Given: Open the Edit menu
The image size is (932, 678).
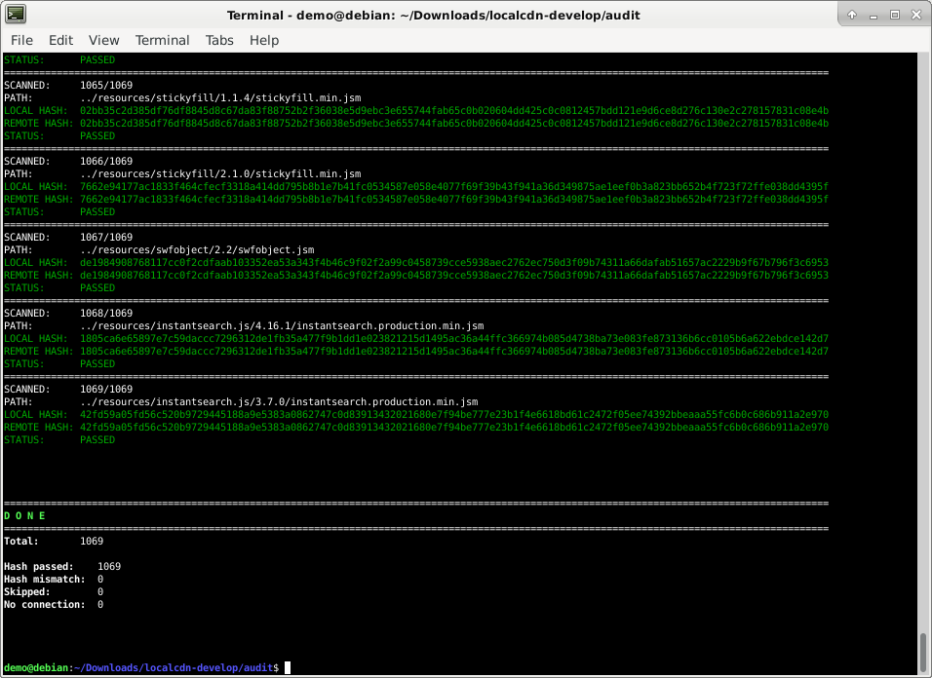Looking at the screenshot, I should coord(60,40).
